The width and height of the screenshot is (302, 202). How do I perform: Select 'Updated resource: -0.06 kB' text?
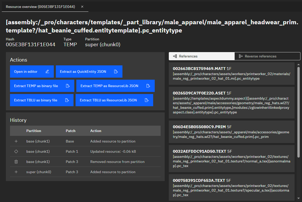tap(113, 151)
